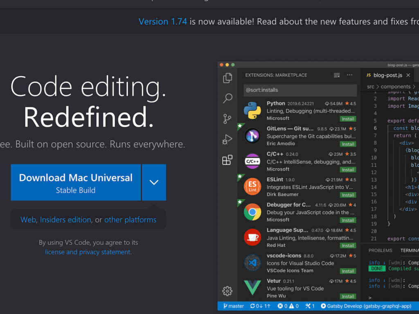
Task: Install the ESLint extension
Action: tap(348, 195)
